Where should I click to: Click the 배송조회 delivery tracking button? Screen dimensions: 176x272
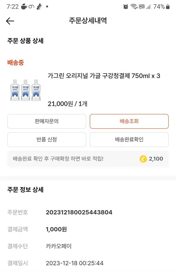coord(129,121)
